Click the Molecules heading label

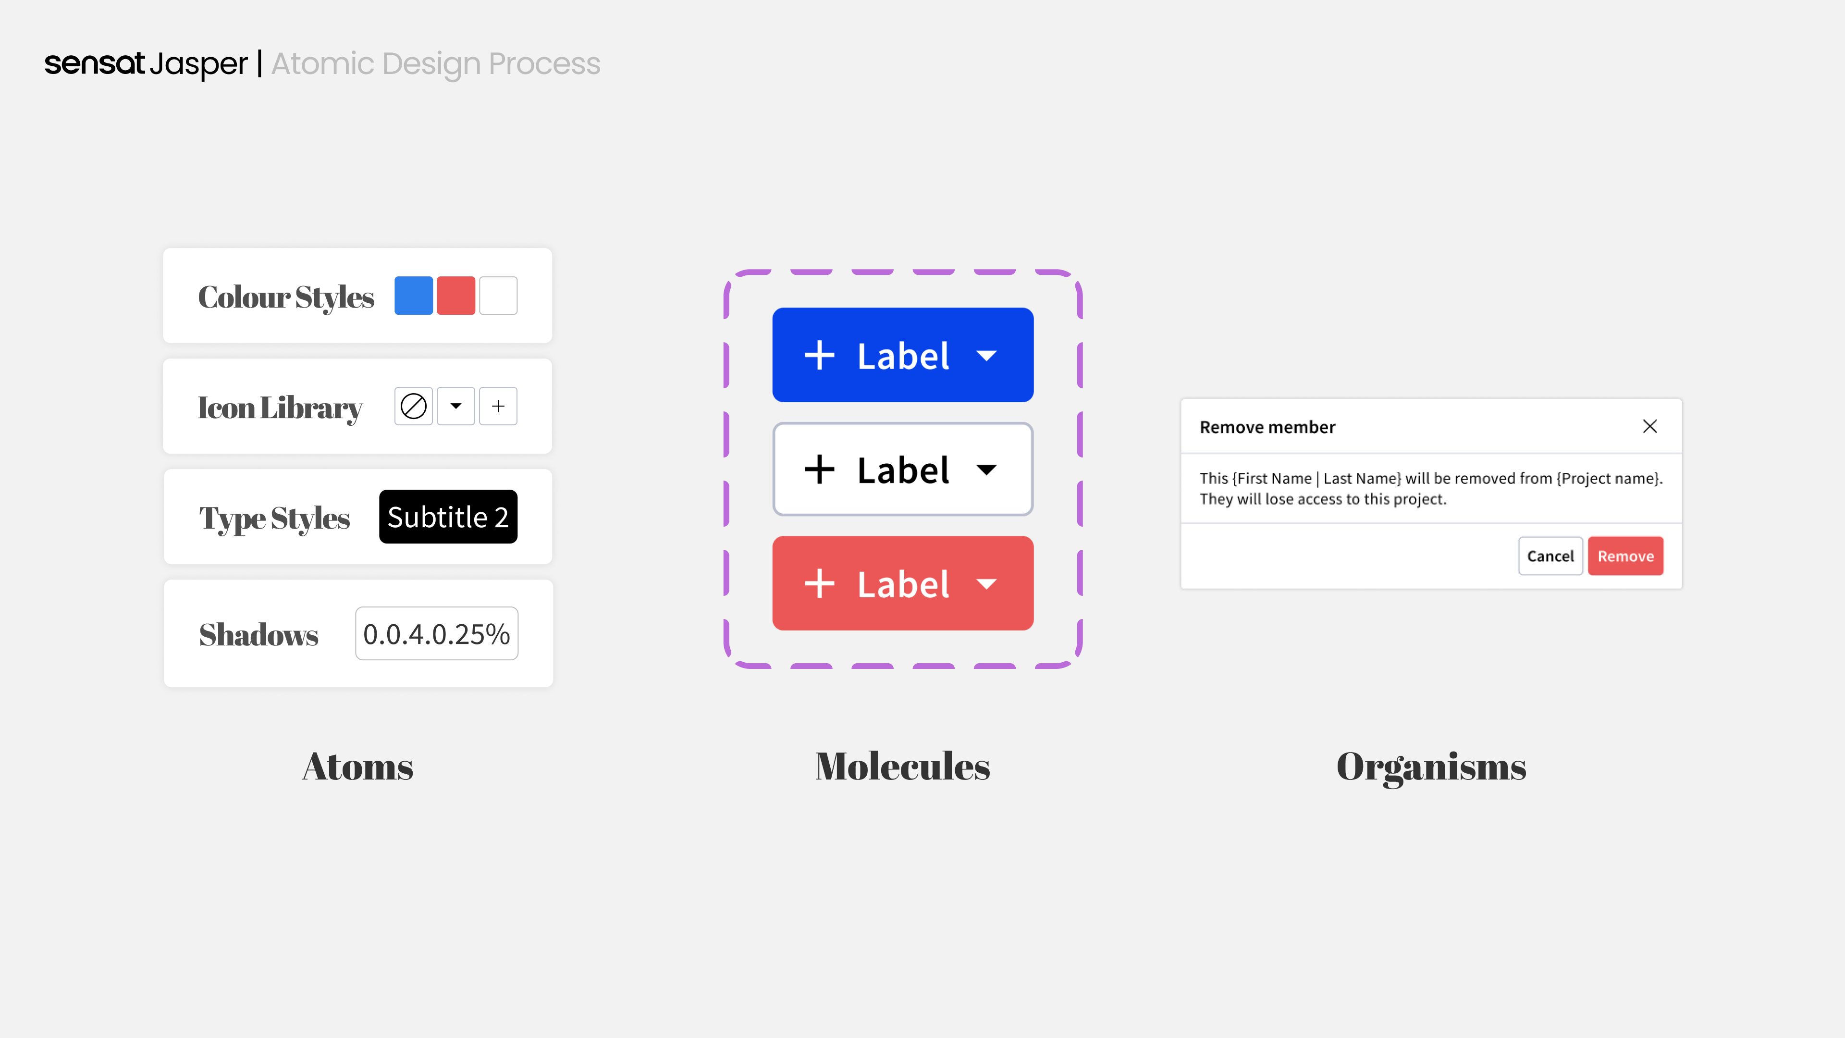[902, 766]
